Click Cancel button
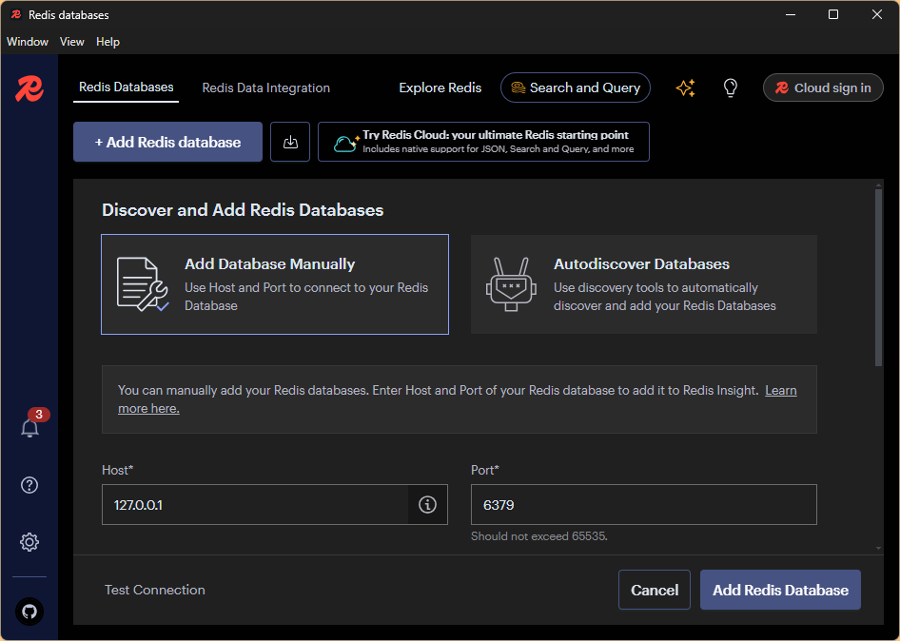The image size is (900, 641). 655,590
